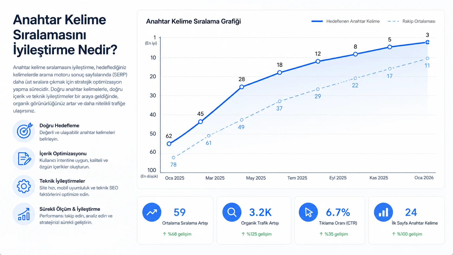
Task: Open the İlk Sayfa Anahtar Kelime card
Action: [x=406, y=220]
